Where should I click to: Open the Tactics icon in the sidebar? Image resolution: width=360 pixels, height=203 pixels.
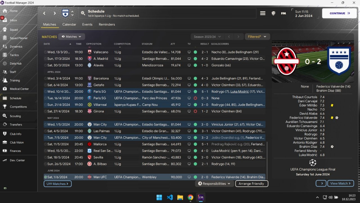(x=5, y=55)
